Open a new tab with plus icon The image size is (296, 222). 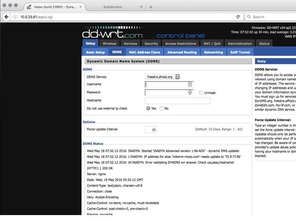[x=151, y=7]
